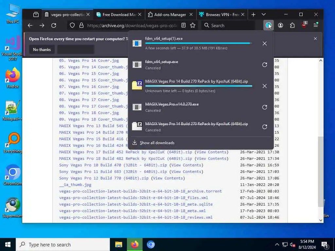Close the Free Download Manager tab

pyautogui.click(x=139, y=14)
